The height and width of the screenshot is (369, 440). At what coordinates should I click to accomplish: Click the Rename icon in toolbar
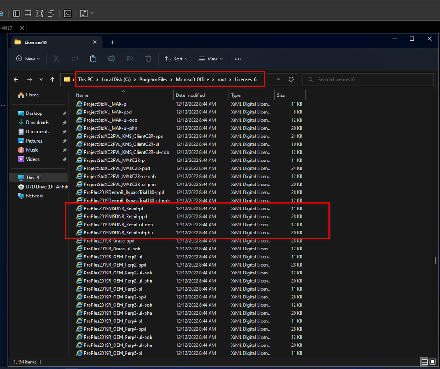111,59
